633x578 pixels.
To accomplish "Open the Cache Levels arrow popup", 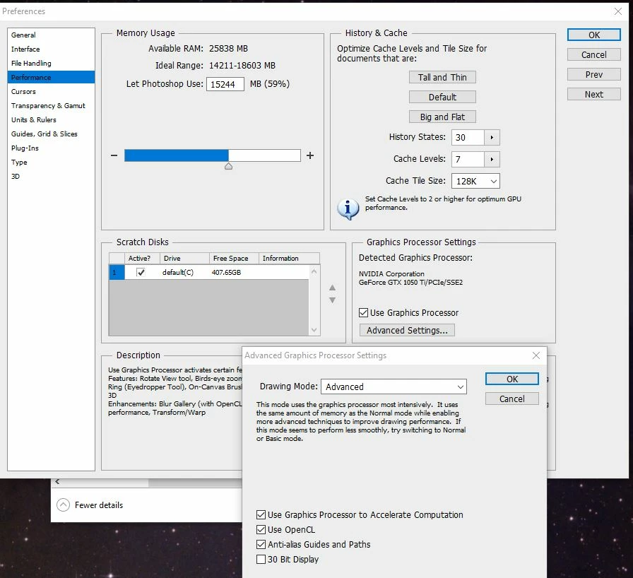I will [x=492, y=159].
